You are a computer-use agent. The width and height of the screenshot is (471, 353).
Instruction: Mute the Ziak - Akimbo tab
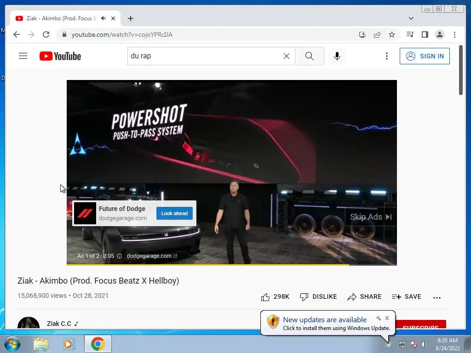coord(103,18)
